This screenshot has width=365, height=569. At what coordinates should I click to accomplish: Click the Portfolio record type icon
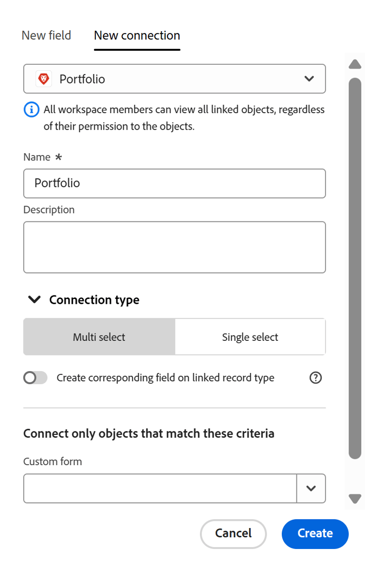click(x=43, y=78)
